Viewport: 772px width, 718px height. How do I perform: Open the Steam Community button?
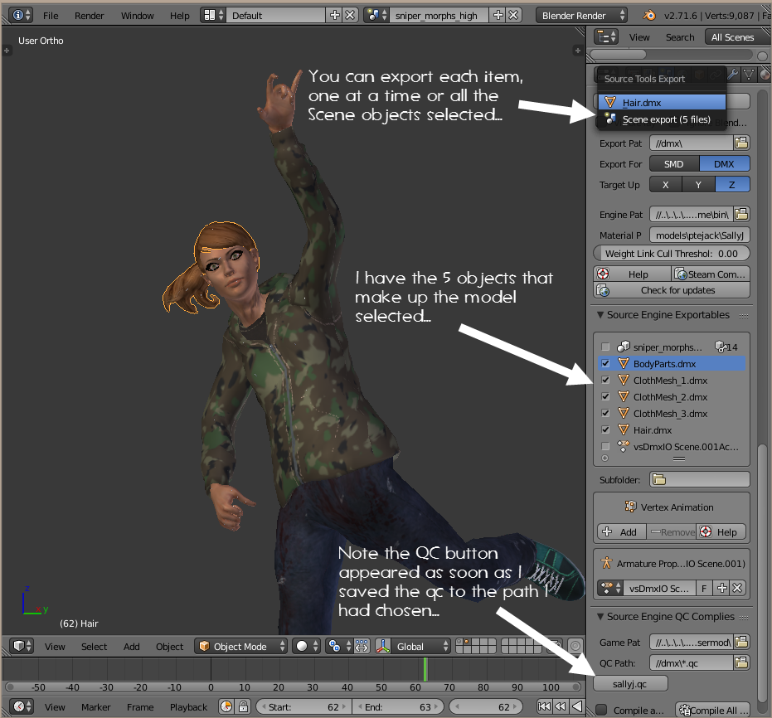(711, 274)
